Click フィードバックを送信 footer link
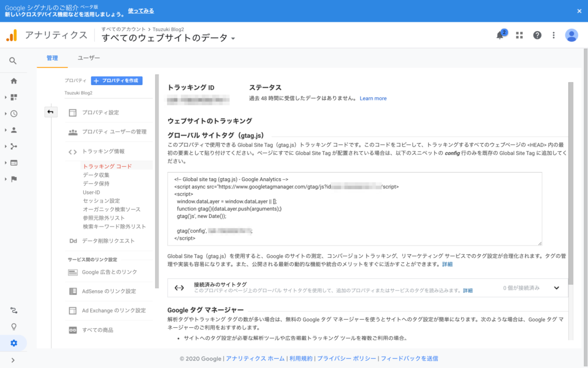Image resolution: width=588 pixels, height=368 pixels. pos(409,359)
